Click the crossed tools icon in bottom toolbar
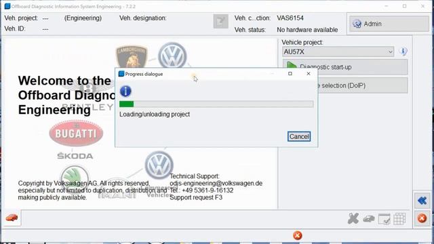This screenshot has width=434, height=244. pos(353,218)
